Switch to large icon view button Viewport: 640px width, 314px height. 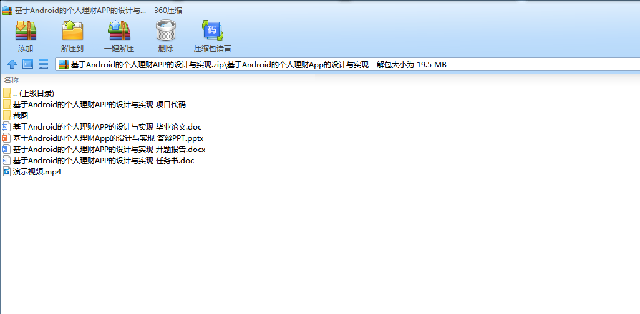click(27, 64)
